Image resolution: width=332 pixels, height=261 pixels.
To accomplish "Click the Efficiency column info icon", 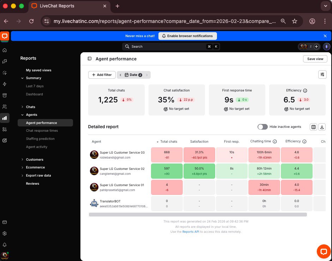I will coord(304,141).
